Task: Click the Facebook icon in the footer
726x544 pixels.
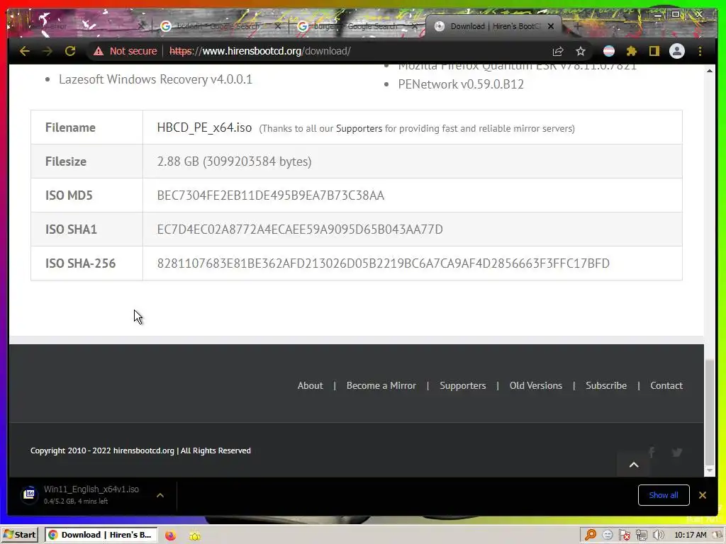Action: pos(652,452)
